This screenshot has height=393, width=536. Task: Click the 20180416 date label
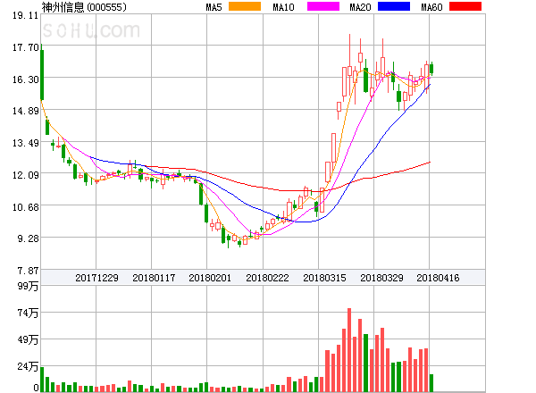click(x=438, y=278)
